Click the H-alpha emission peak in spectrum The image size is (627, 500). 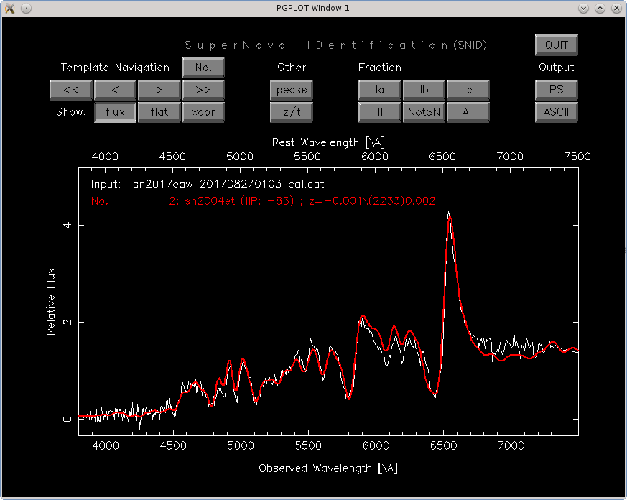tap(449, 214)
